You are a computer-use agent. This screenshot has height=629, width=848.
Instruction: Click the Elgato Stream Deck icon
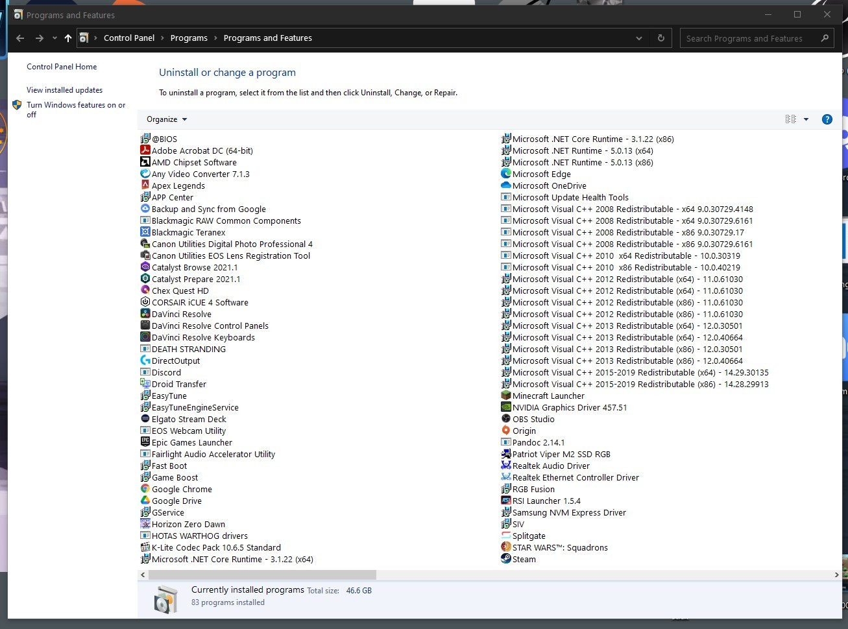145,419
